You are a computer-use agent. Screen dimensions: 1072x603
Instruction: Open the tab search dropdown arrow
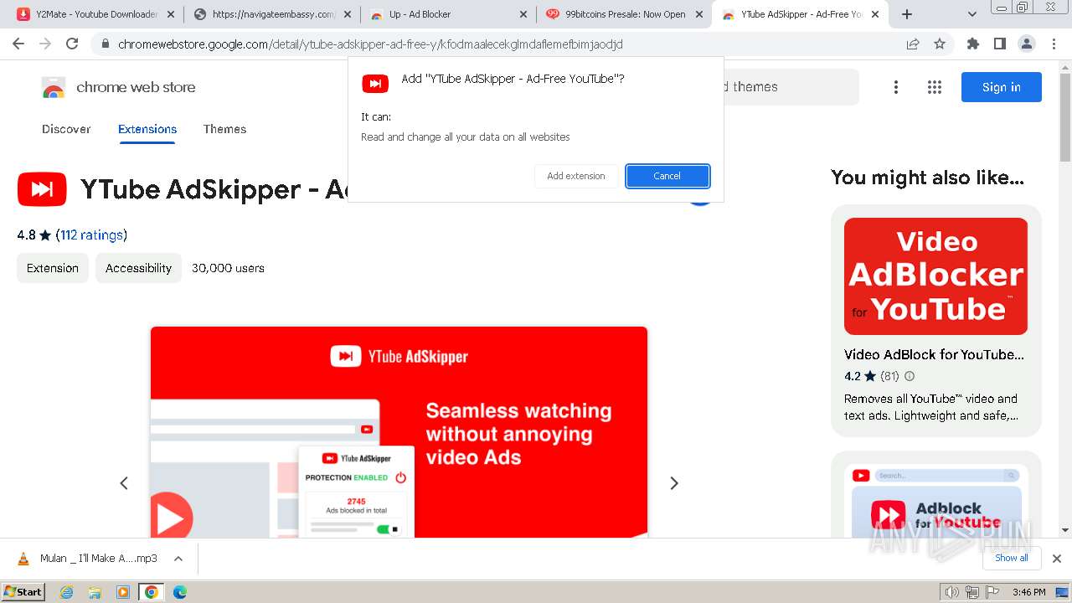[972, 14]
